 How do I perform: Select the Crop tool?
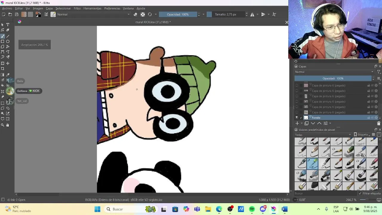coord(3,68)
